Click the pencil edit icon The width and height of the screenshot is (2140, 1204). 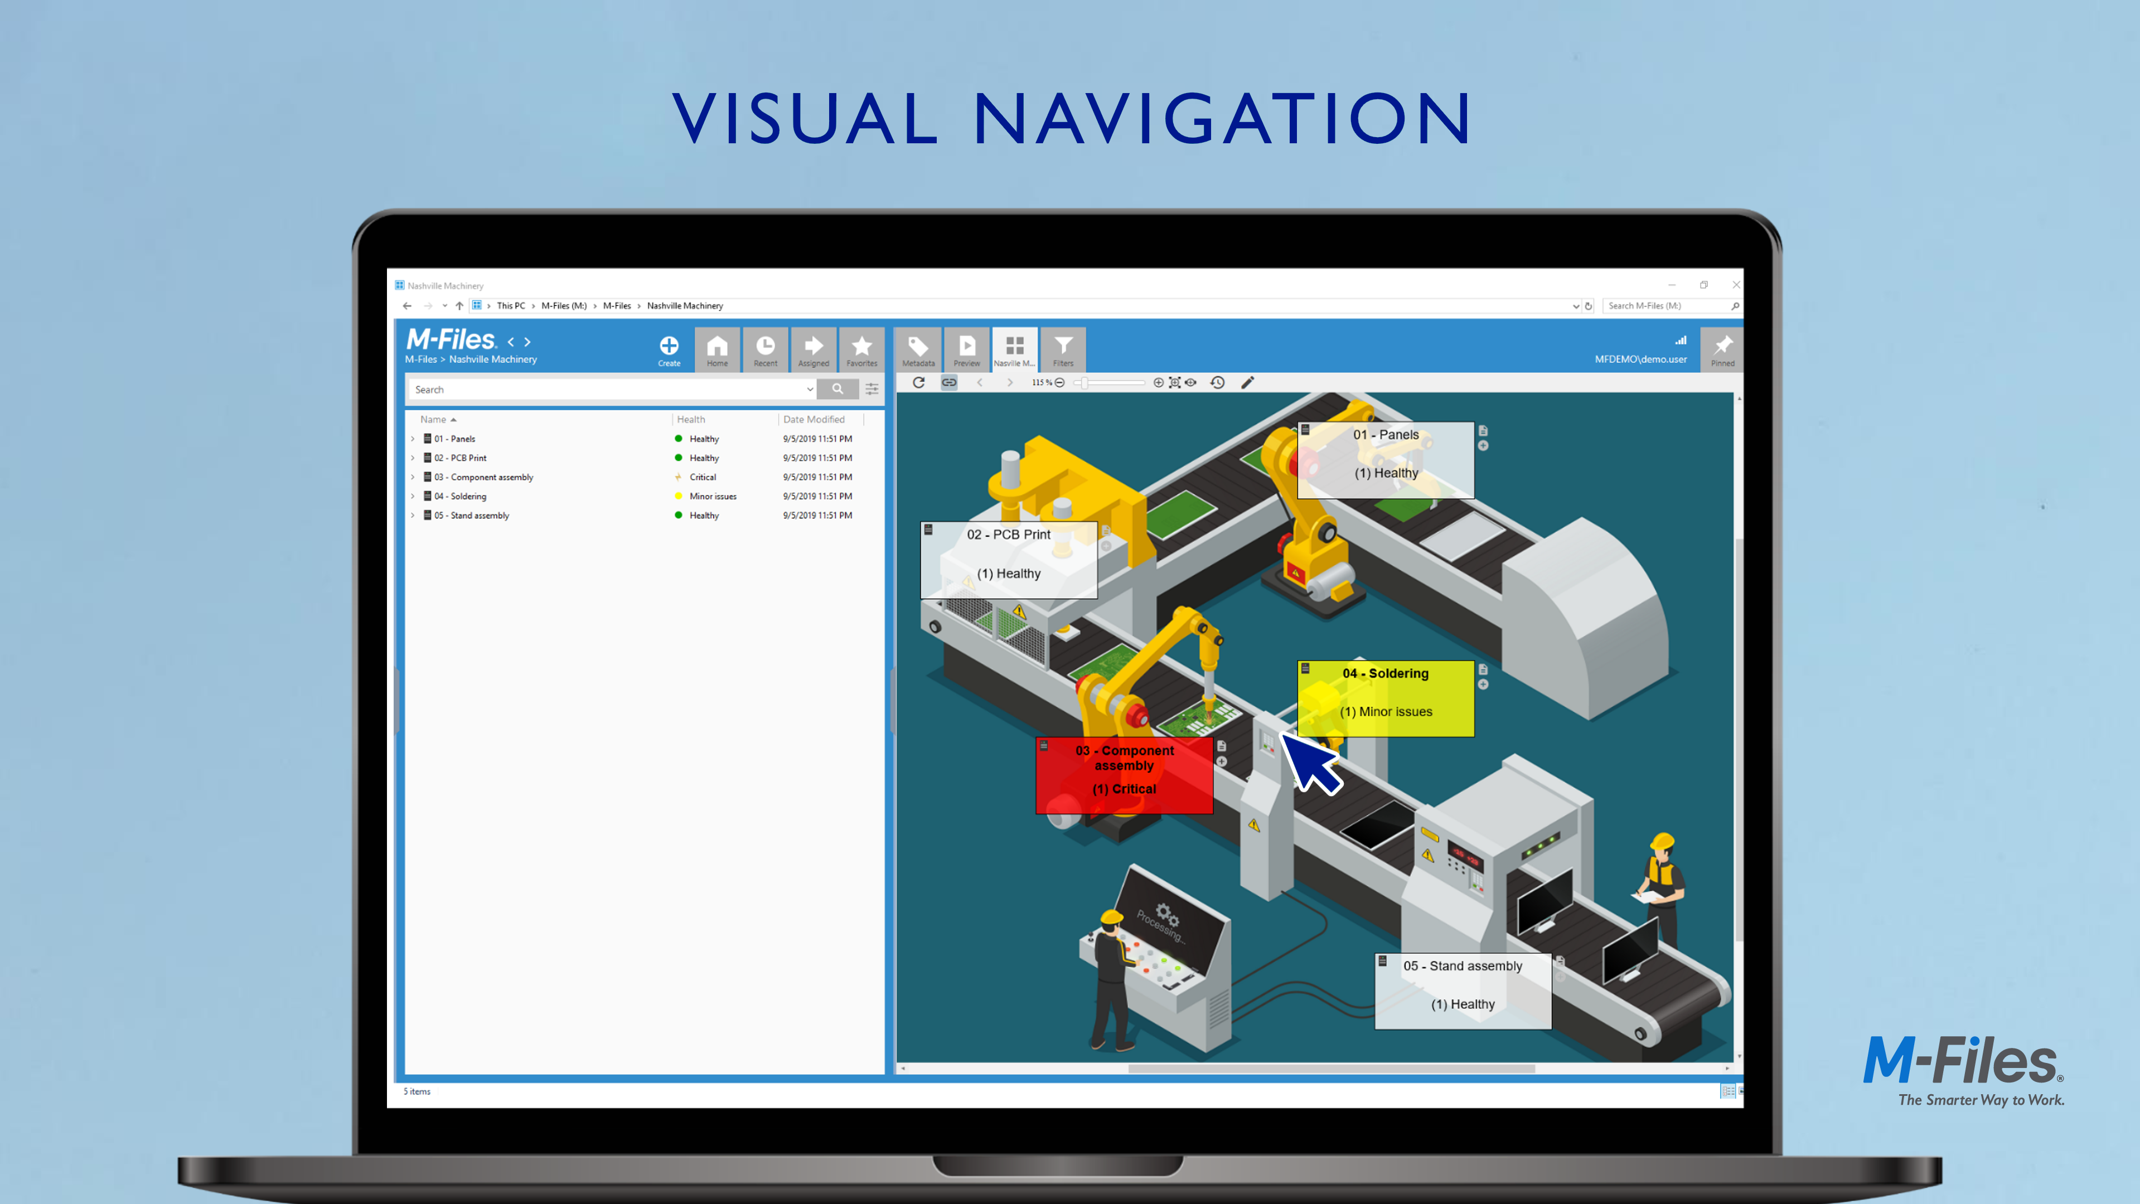tap(1247, 383)
